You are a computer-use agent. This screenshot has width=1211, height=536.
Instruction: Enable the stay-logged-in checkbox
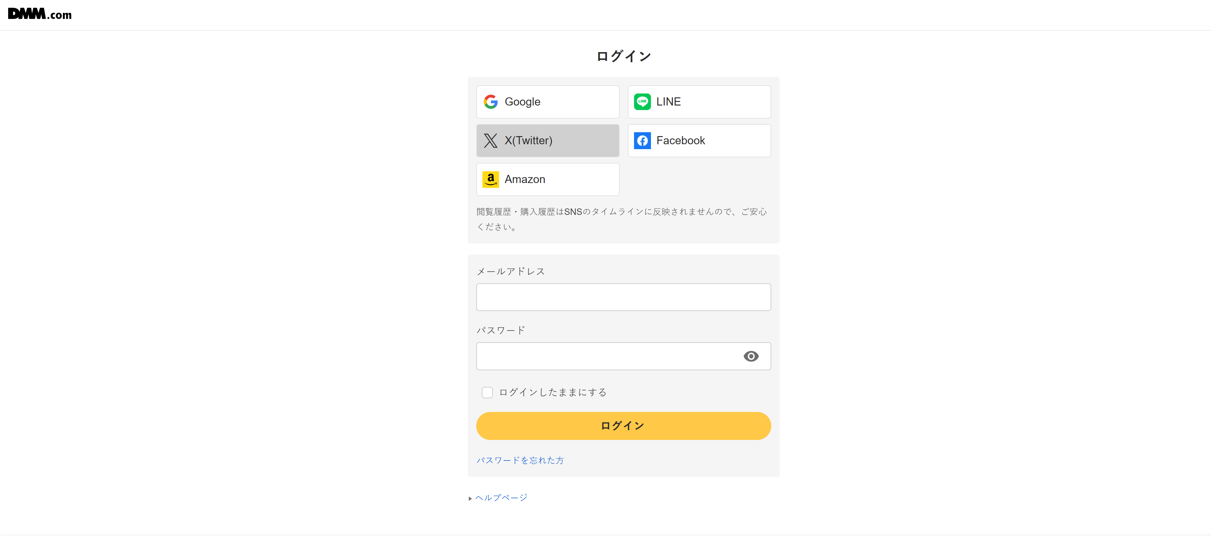487,392
